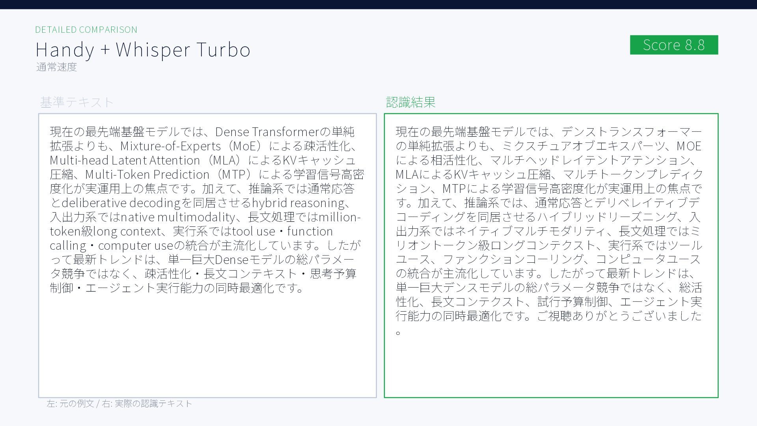Click computer use text in left panel
The height and width of the screenshot is (426, 757).
(136, 245)
